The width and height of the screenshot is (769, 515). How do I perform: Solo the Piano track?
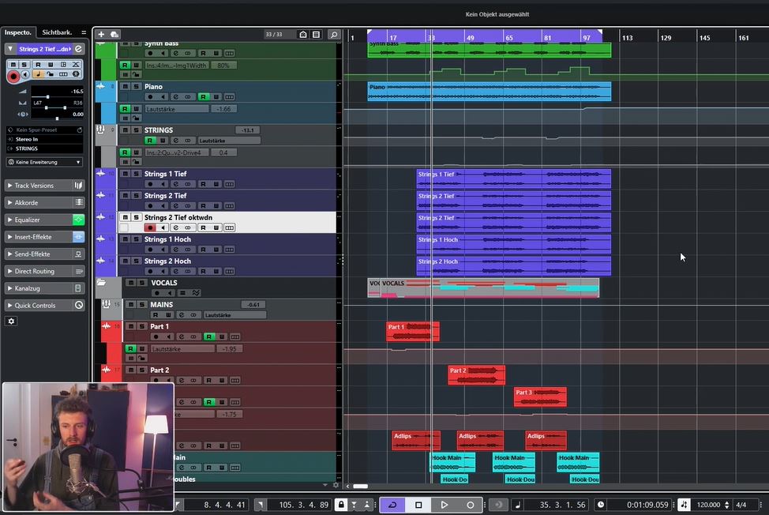(x=136, y=86)
